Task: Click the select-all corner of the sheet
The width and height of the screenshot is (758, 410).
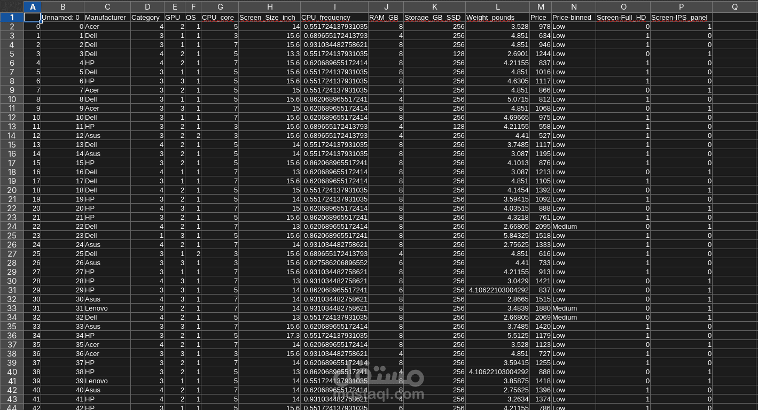Action: 12,6
